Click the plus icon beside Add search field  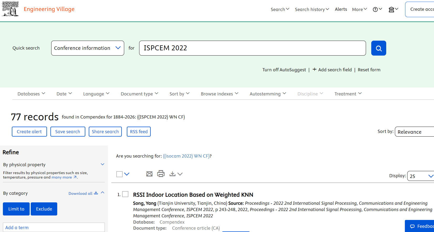tap(314, 69)
